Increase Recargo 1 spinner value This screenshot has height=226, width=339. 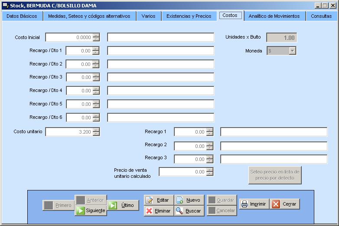pos(210,130)
